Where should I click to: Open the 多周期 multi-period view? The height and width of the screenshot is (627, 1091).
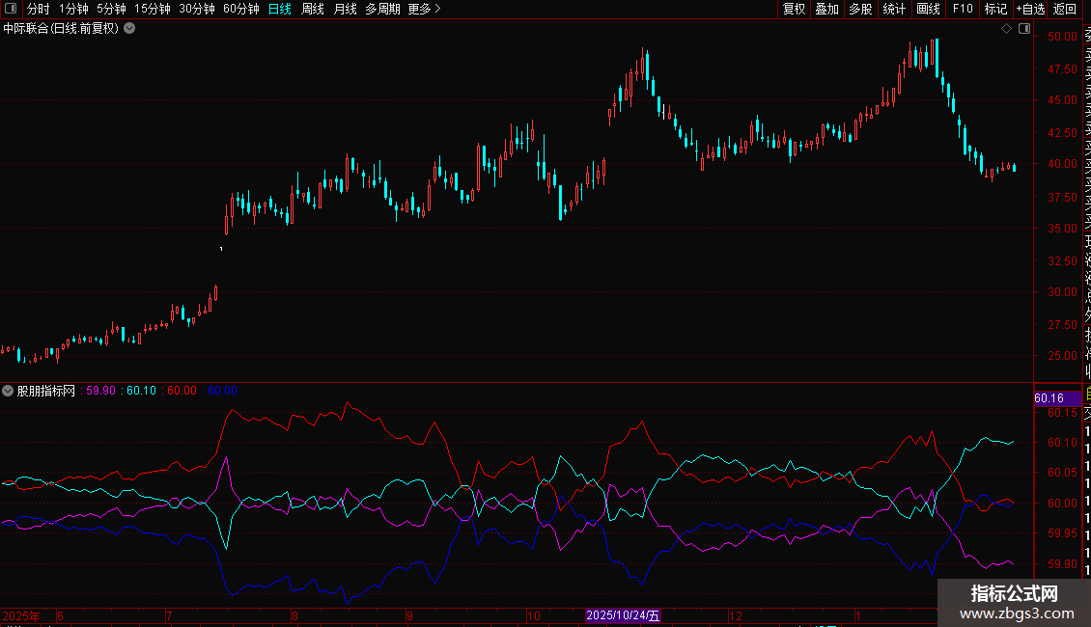coord(382,9)
